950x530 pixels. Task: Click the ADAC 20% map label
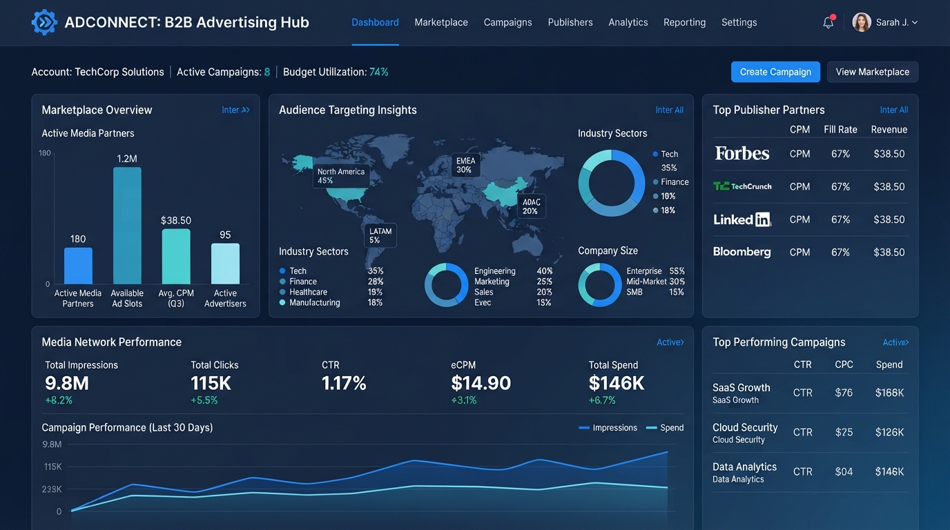tap(531, 206)
